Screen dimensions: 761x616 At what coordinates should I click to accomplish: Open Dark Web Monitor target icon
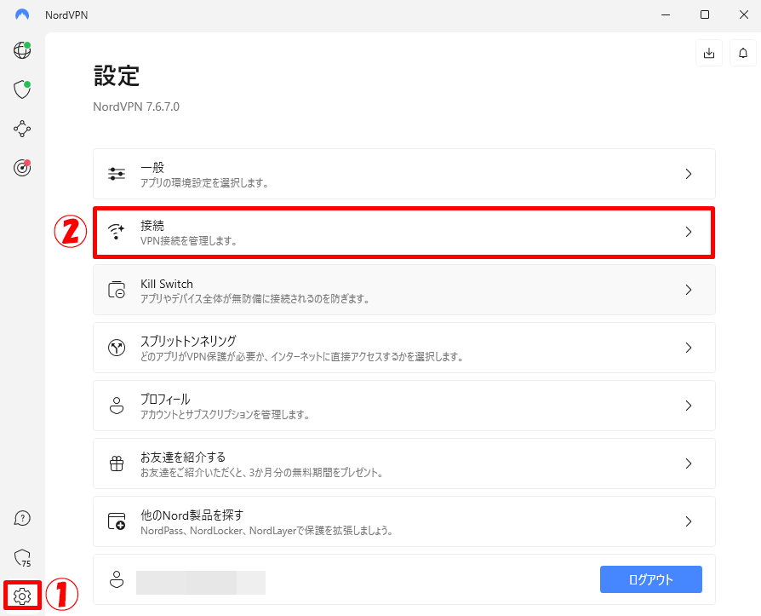pyautogui.click(x=22, y=168)
